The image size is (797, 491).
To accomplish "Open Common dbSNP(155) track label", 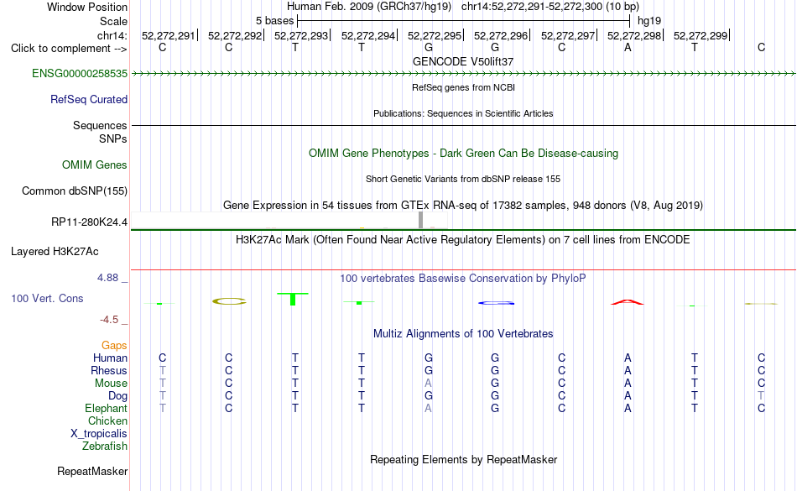I will tap(74, 191).
